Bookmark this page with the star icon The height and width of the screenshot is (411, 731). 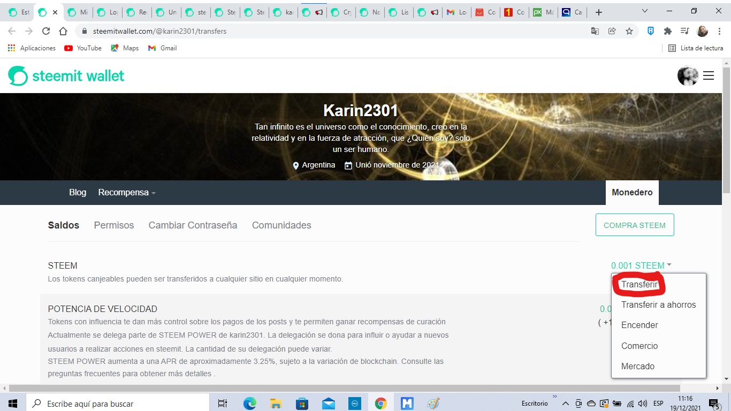click(629, 31)
